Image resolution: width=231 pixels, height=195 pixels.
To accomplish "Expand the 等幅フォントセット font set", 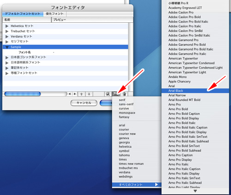I will [x=7, y=73].
